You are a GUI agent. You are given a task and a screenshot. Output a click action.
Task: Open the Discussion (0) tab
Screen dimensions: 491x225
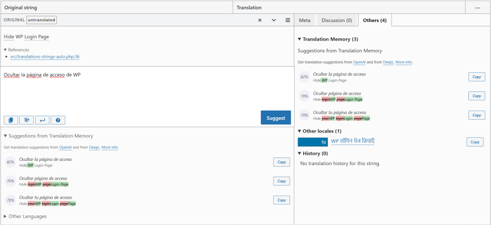pyautogui.click(x=337, y=20)
